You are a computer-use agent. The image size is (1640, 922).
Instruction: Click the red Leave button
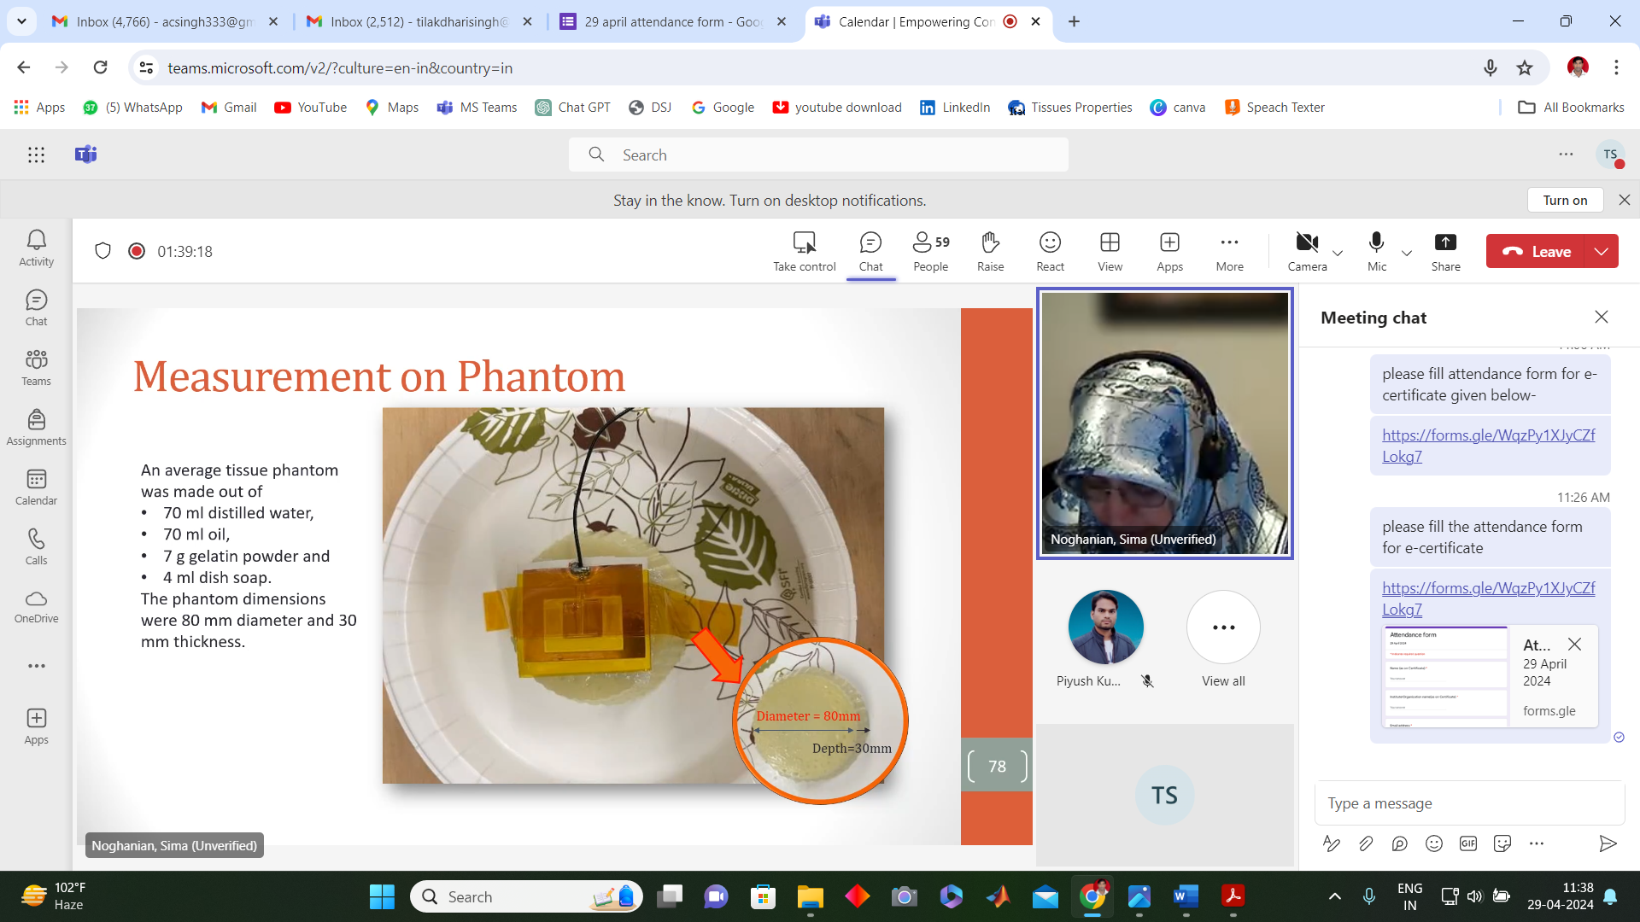click(x=1536, y=251)
